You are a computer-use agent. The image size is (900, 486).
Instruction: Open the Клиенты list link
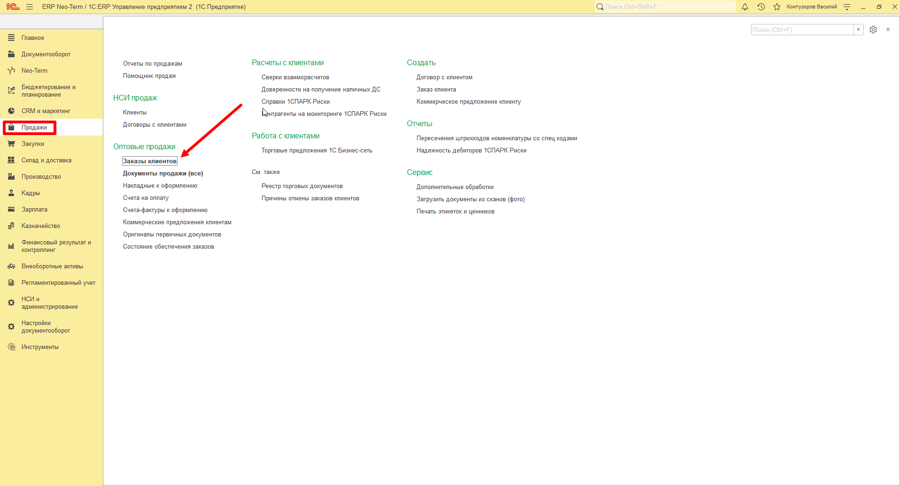click(x=135, y=113)
